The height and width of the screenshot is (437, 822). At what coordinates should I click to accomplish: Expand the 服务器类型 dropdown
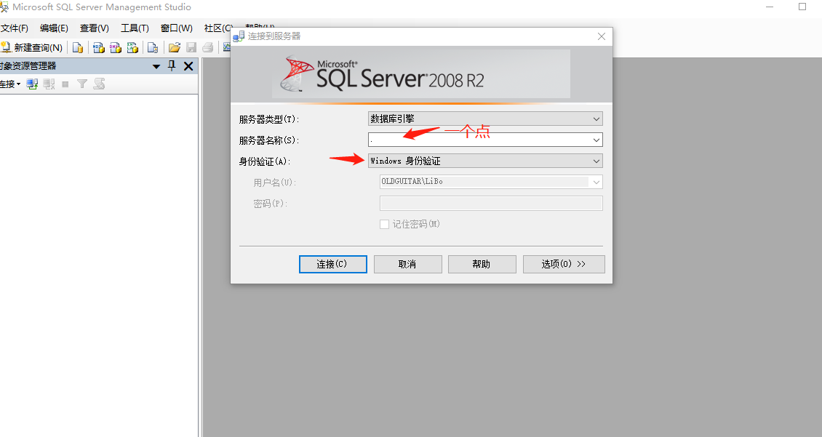pyautogui.click(x=596, y=119)
